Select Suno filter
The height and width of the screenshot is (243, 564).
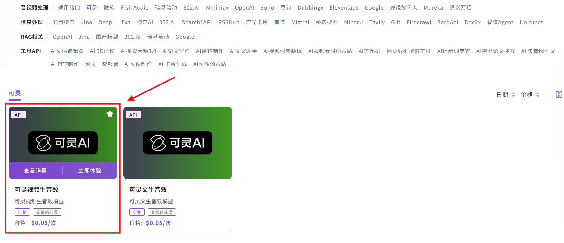(x=267, y=8)
